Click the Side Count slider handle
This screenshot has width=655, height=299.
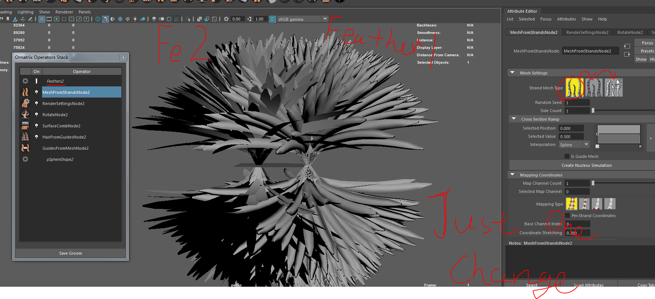593,111
